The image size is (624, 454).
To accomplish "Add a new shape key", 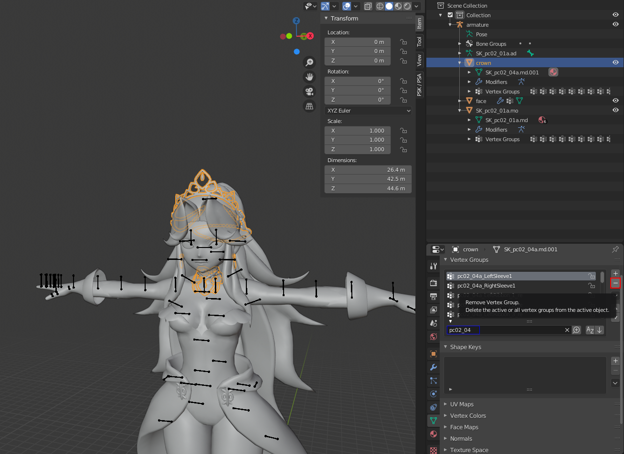I will click(615, 361).
